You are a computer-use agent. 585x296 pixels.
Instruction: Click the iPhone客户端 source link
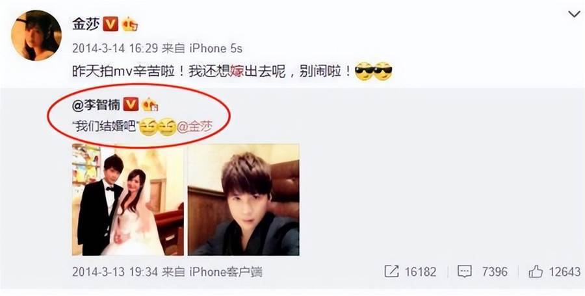pyautogui.click(x=226, y=272)
